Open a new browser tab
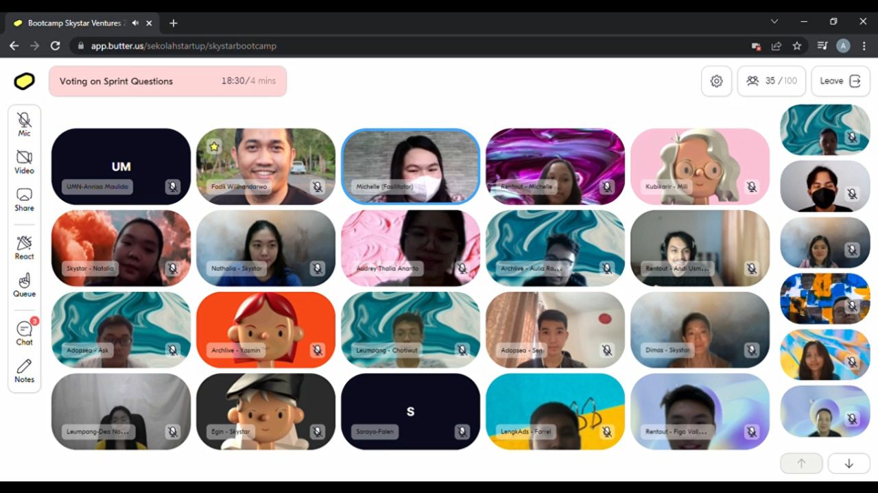 tap(174, 23)
